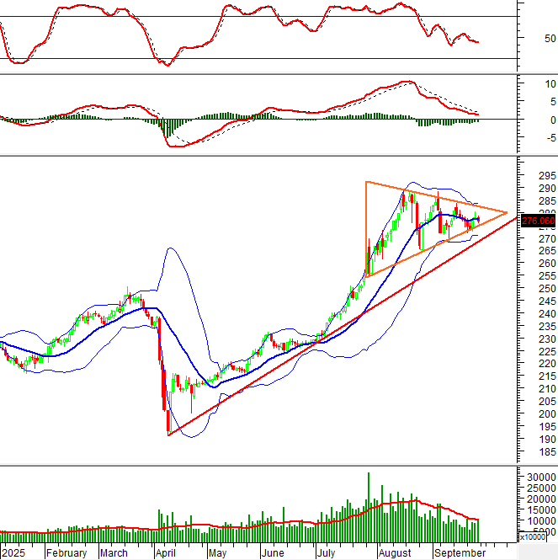
Task: Click the right apex of the orange triangle
Action: click(x=508, y=213)
